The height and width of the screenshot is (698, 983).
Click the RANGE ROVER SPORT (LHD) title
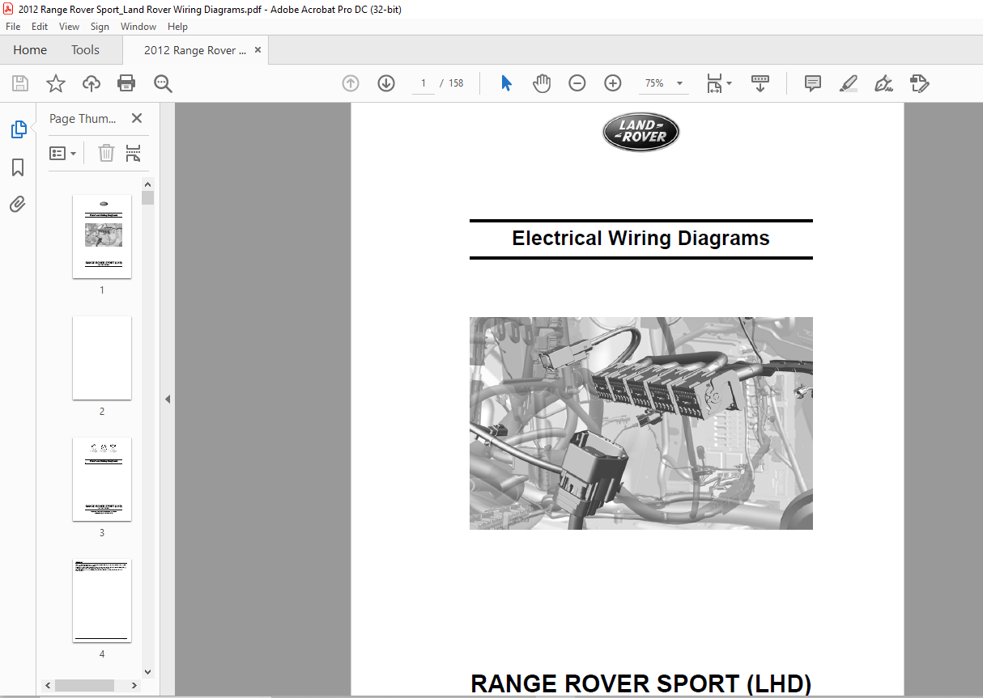point(640,684)
